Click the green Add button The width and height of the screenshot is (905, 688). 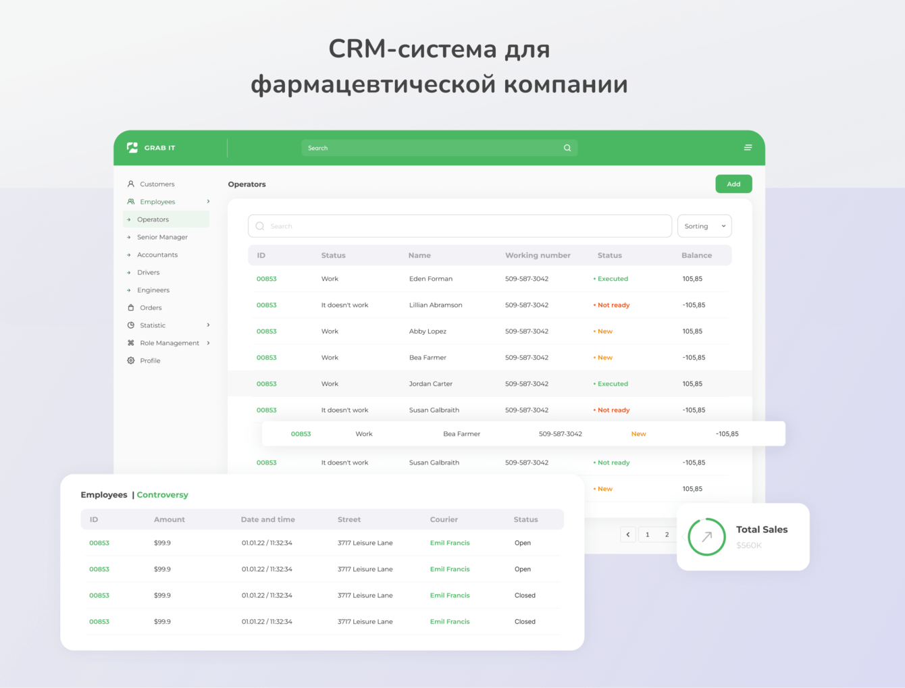pos(733,184)
